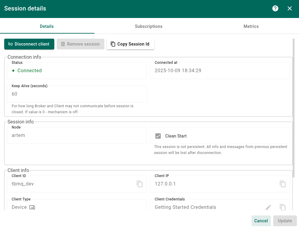Copy the Client IP address
Viewport: 299px width, 228px height.
click(283, 184)
